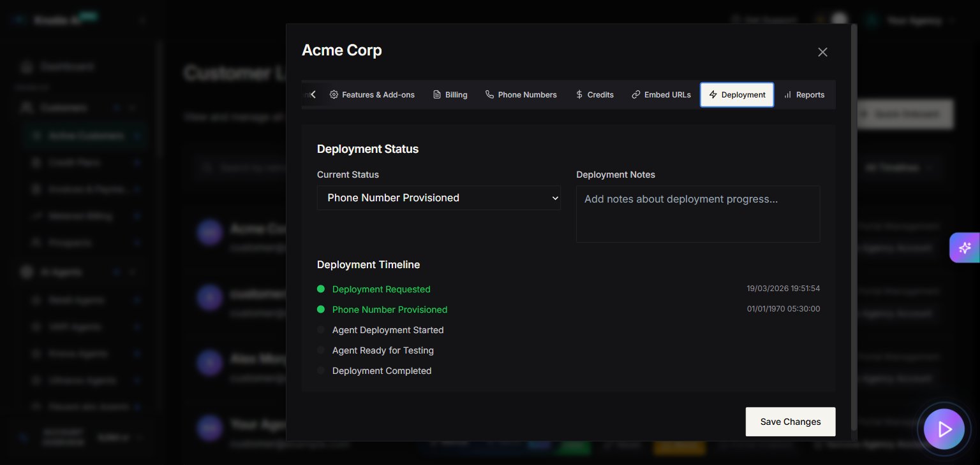Click the gray dot beside Deployment Completed
Viewport: 980px width, 465px height.
coord(321,371)
